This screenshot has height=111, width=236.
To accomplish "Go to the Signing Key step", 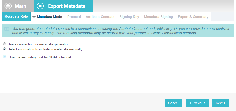I will pyautogui.click(x=129, y=17).
